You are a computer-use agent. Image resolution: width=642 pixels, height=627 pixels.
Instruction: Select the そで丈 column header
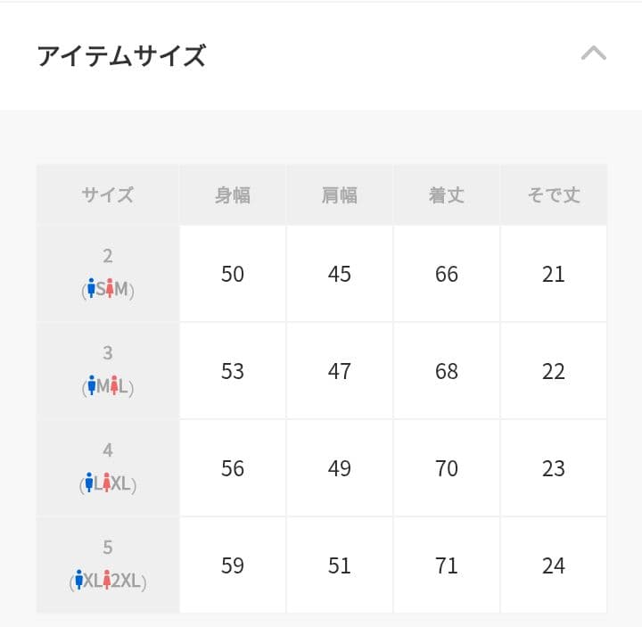[x=554, y=194]
